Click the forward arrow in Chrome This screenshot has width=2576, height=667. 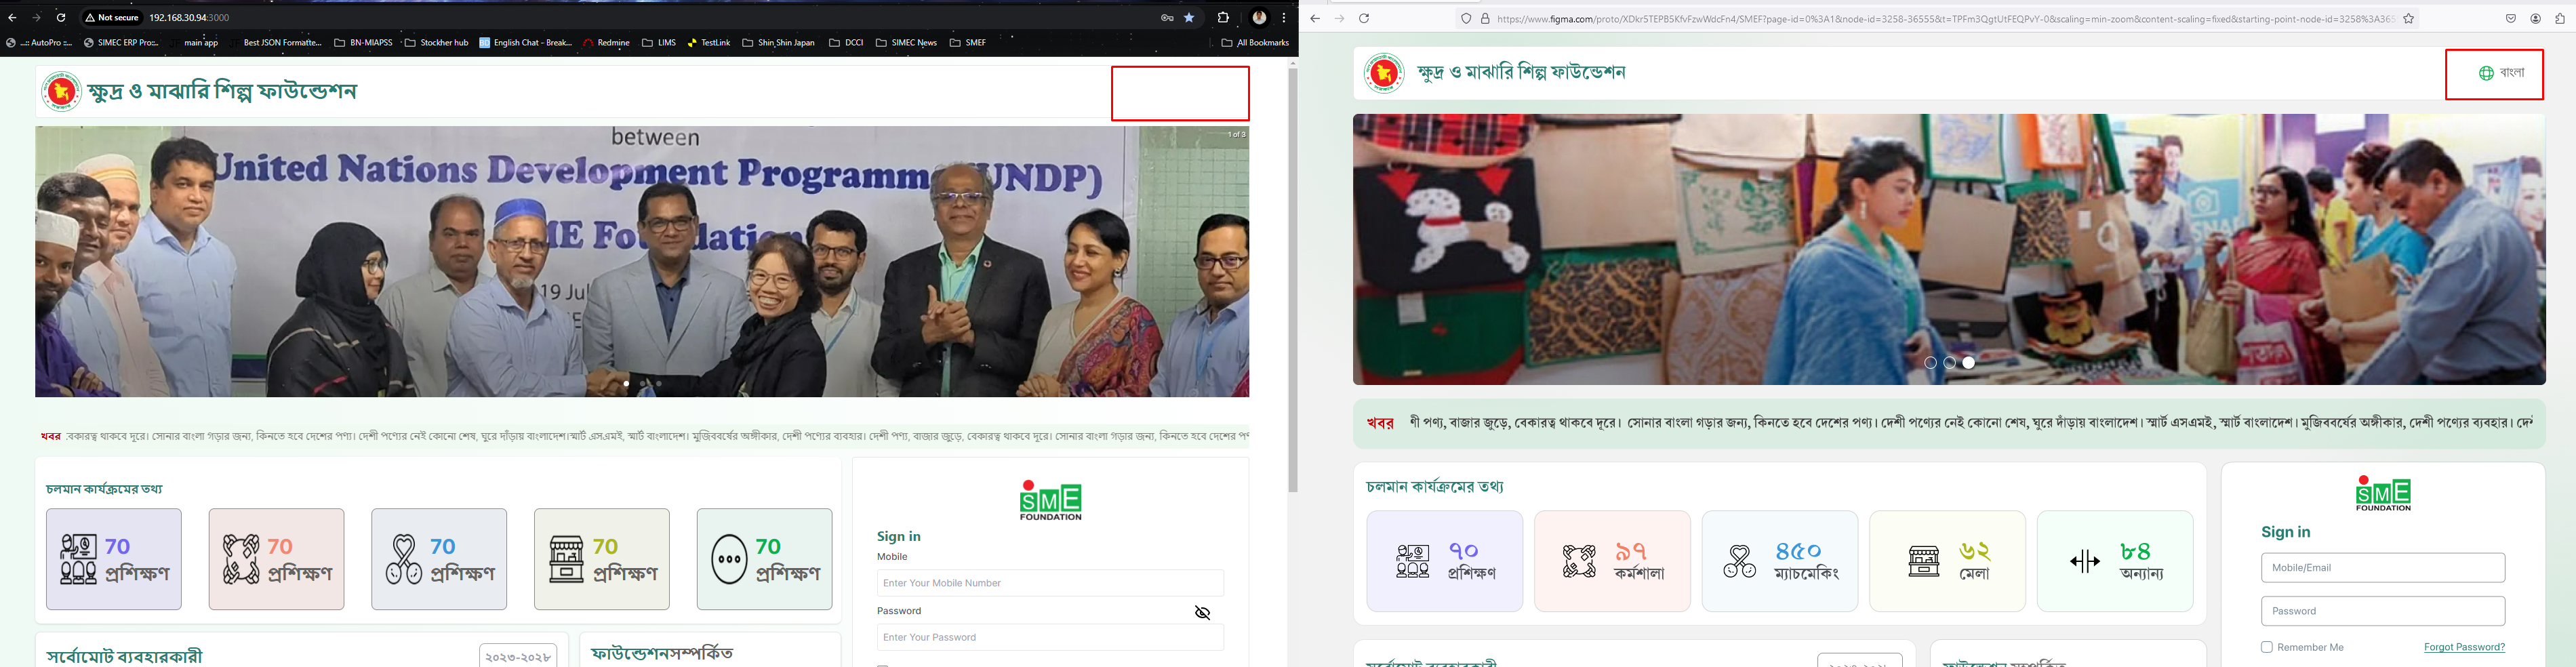[x=37, y=18]
